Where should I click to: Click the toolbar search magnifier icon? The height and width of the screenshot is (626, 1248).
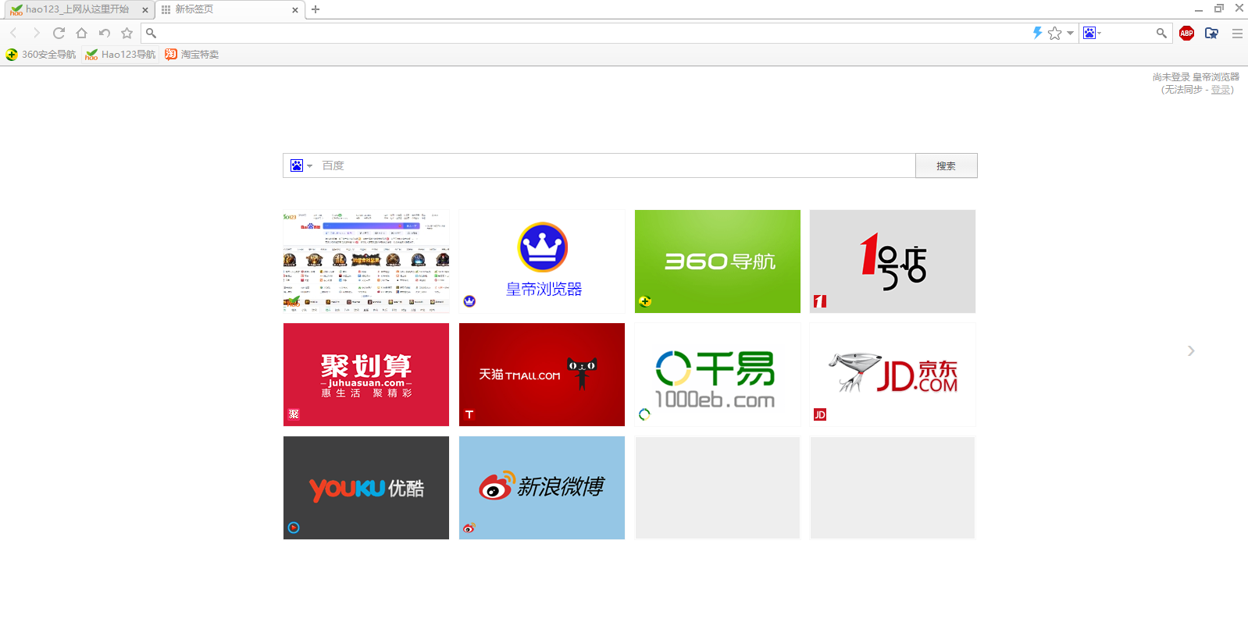coord(1161,33)
